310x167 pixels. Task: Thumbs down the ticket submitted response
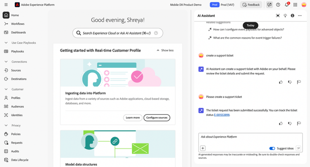click(290, 123)
